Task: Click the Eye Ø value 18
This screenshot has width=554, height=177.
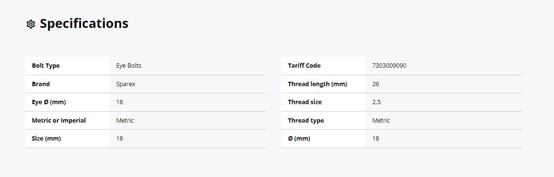Action: pos(120,102)
